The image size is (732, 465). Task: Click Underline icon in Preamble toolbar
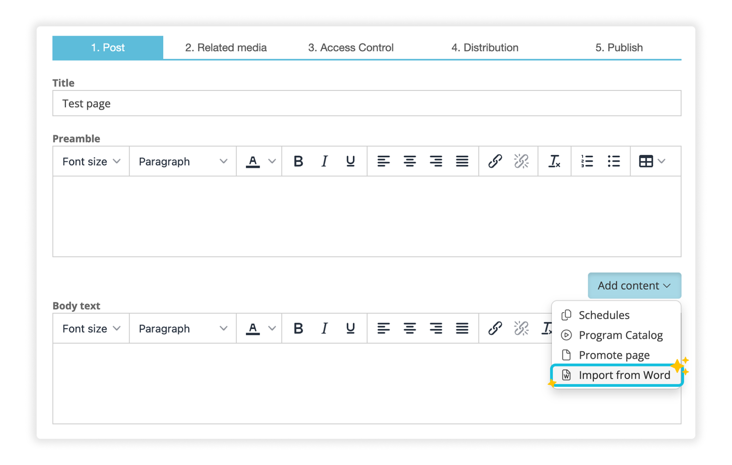pyautogui.click(x=350, y=161)
